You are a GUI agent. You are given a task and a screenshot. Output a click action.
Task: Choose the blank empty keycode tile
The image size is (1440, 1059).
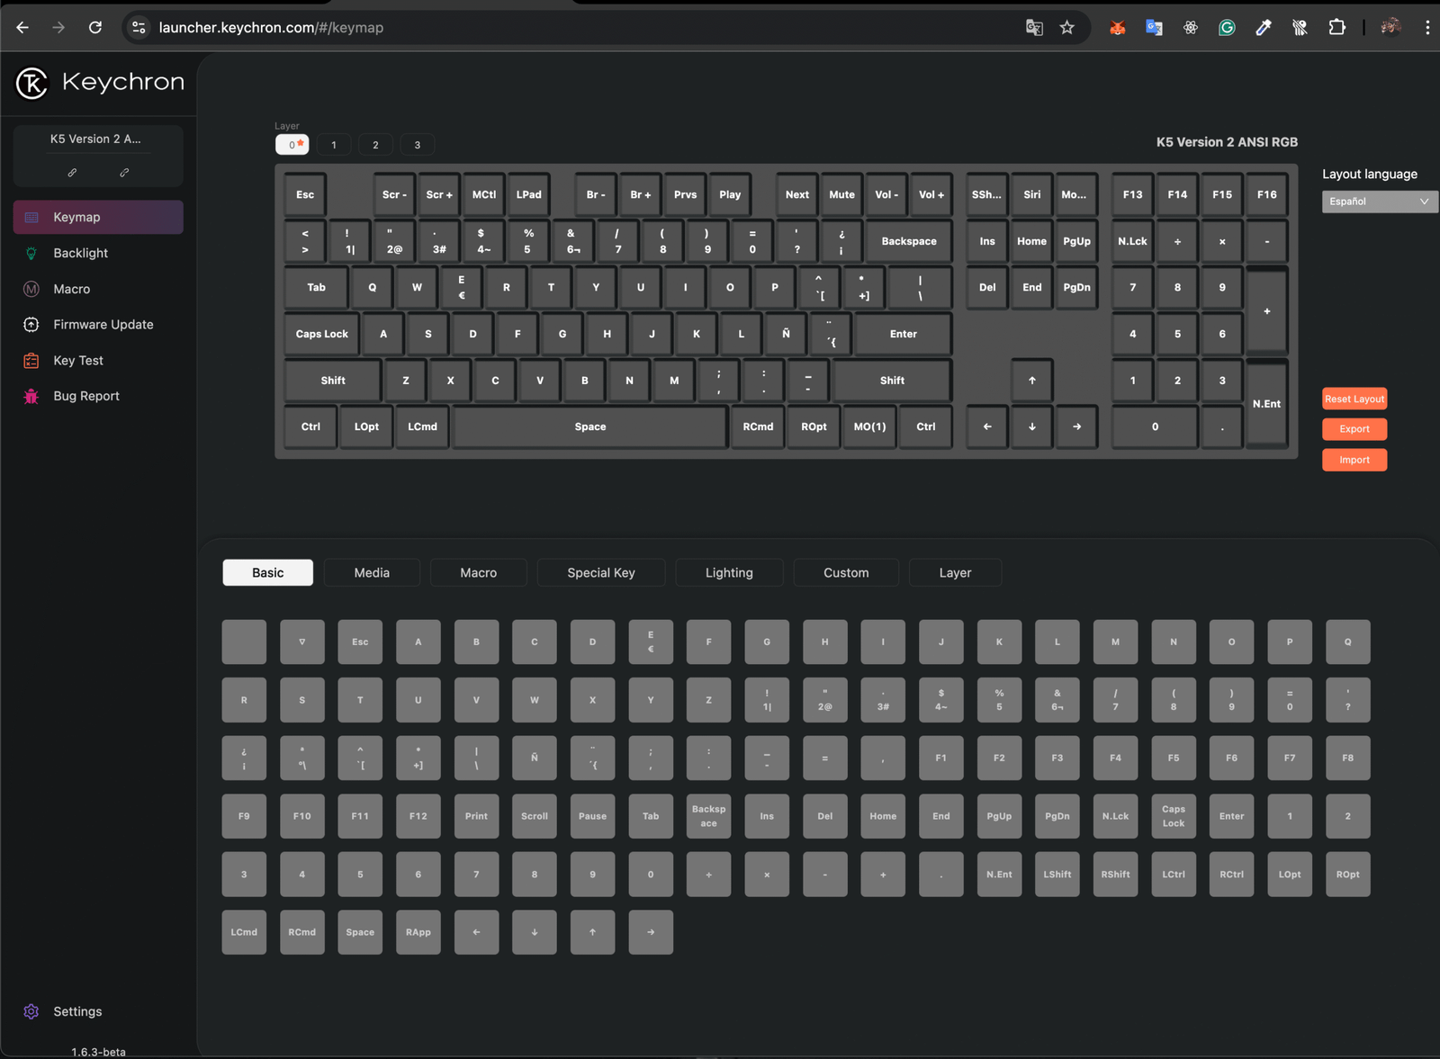coord(244,642)
